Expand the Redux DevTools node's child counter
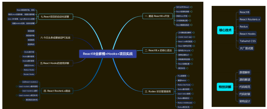This screenshot has width=267, height=109. coord(193,85)
